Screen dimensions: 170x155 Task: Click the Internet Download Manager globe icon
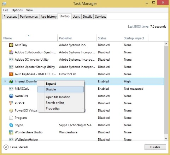click(11, 81)
